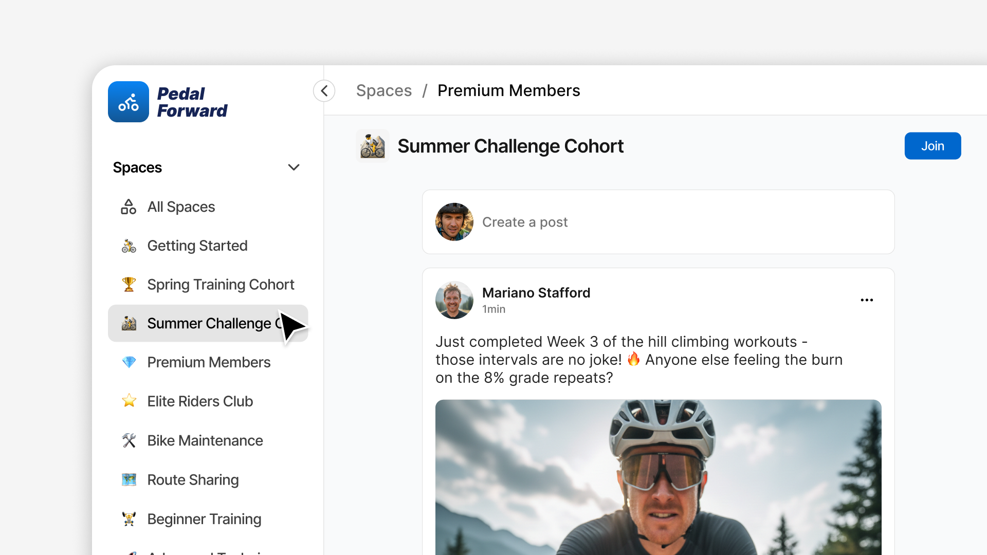Collapse the Spaces section chevron

pyautogui.click(x=294, y=168)
